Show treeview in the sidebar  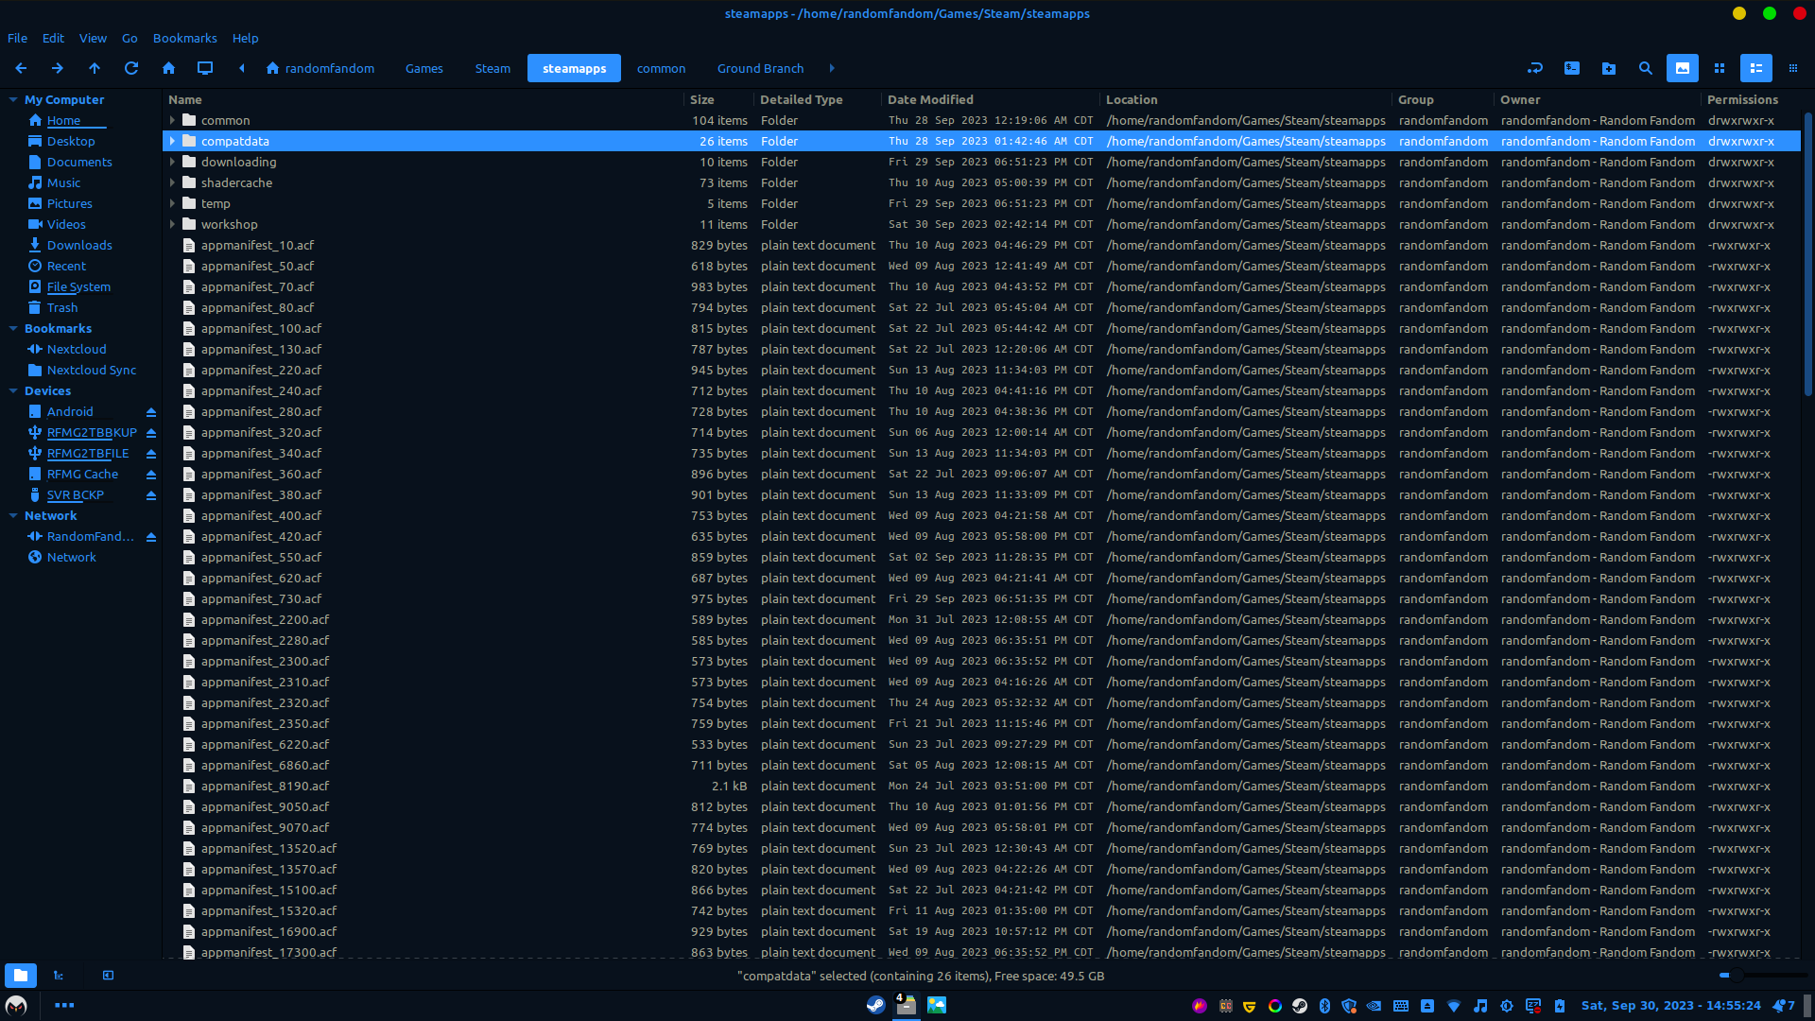tap(59, 975)
